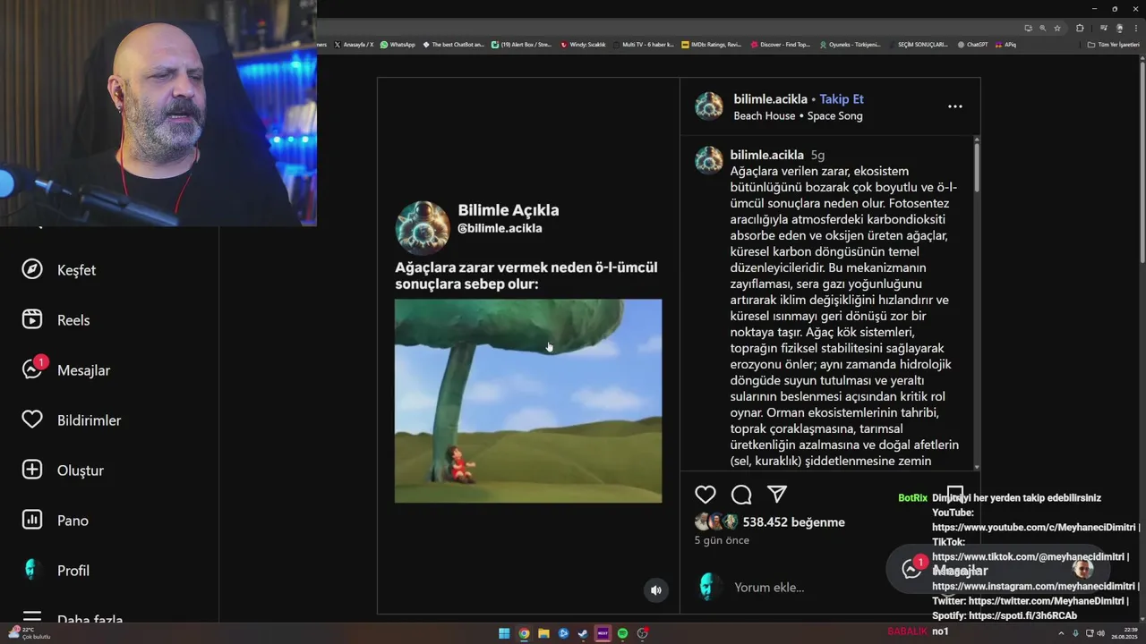Open Keşfet in Instagram sidebar

(58, 270)
